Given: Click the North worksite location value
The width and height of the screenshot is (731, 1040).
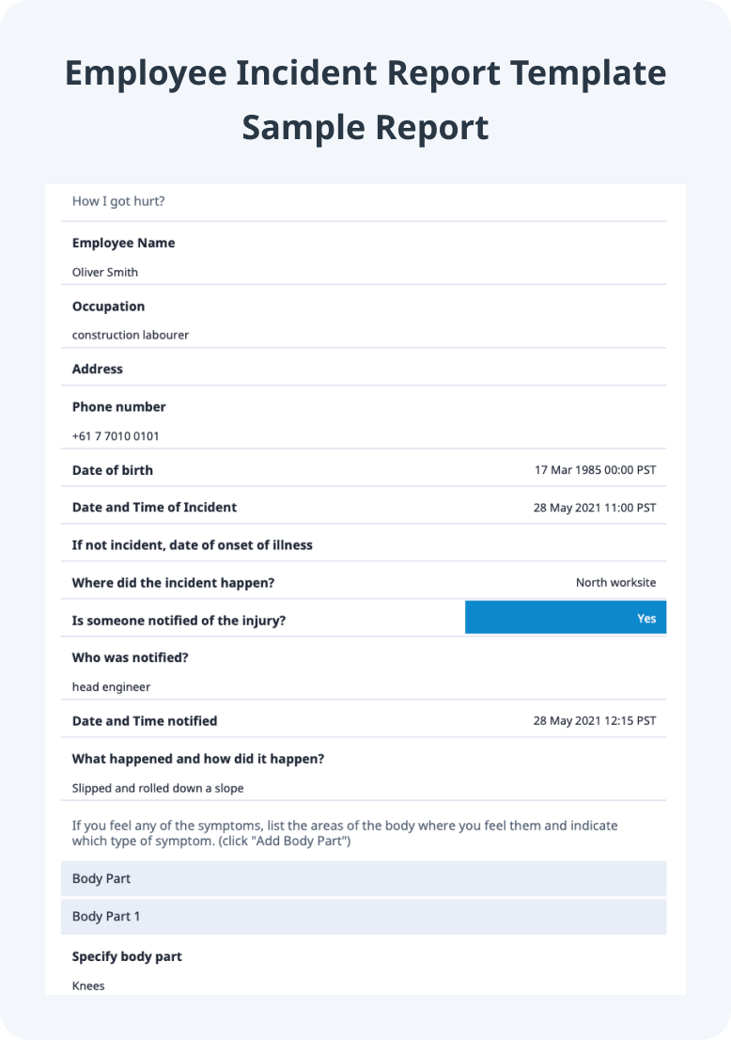Looking at the screenshot, I should point(615,583).
